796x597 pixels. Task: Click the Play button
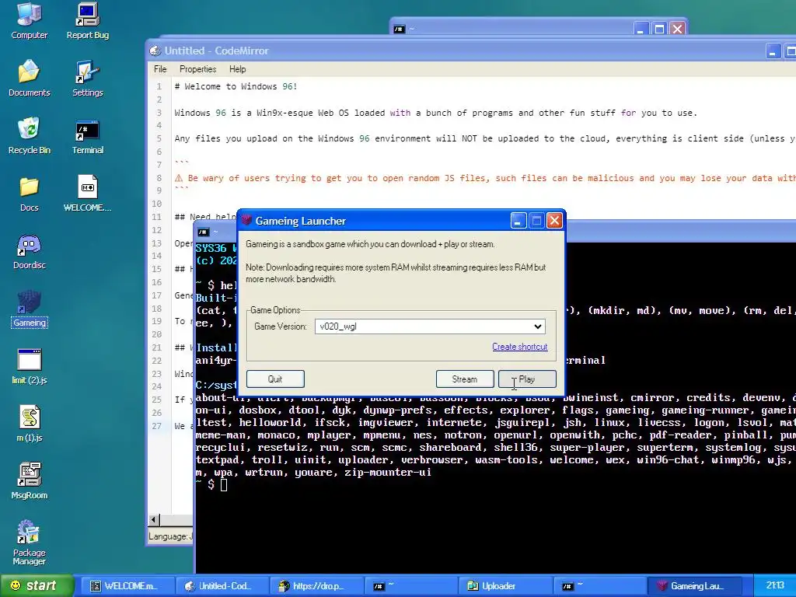coord(527,379)
